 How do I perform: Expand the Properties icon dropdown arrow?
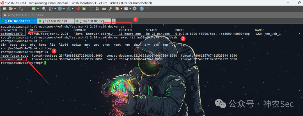tap(38, 9)
